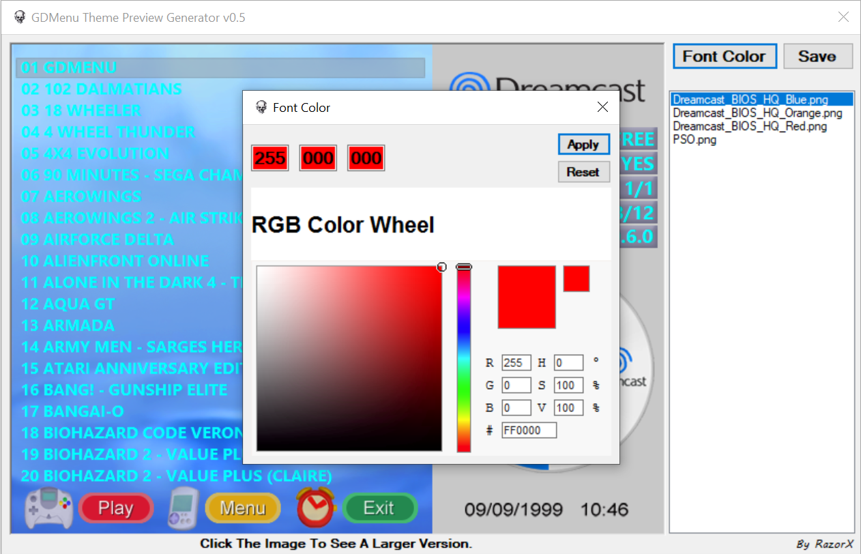The image size is (861, 554).
Task: Click the Reset button in Font Color dialog
Action: tap(583, 172)
